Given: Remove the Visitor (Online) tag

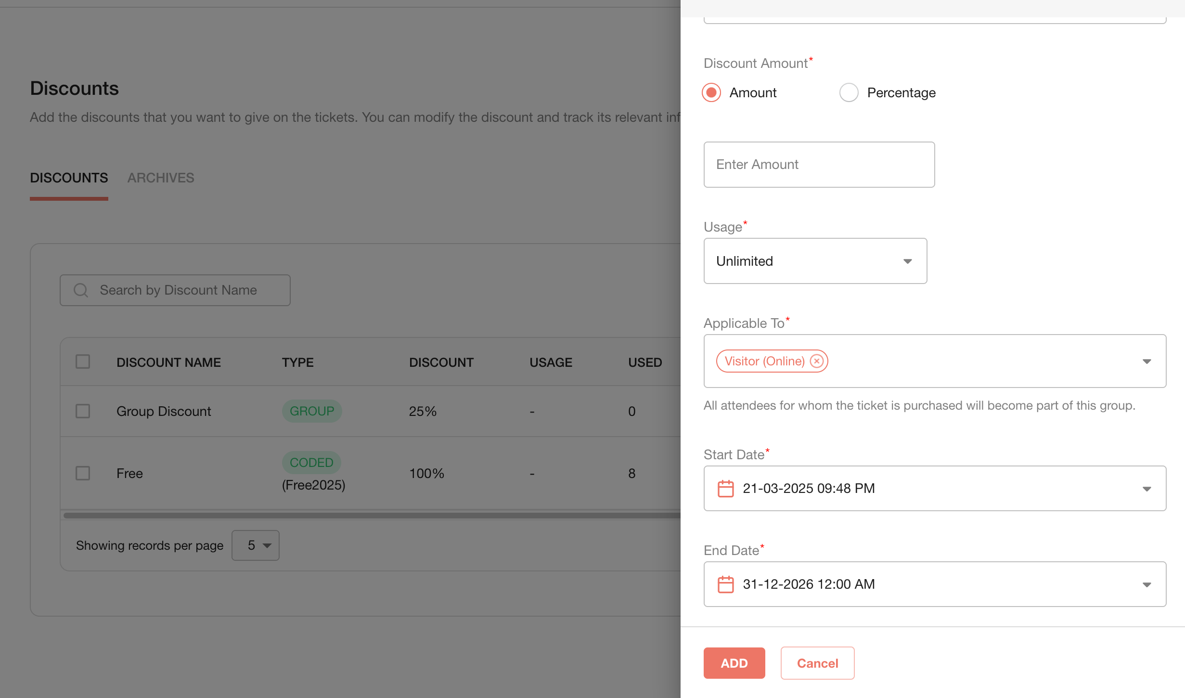Looking at the screenshot, I should click(816, 361).
